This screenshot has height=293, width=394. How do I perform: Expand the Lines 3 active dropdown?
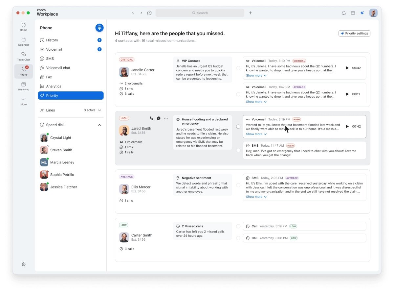point(99,110)
